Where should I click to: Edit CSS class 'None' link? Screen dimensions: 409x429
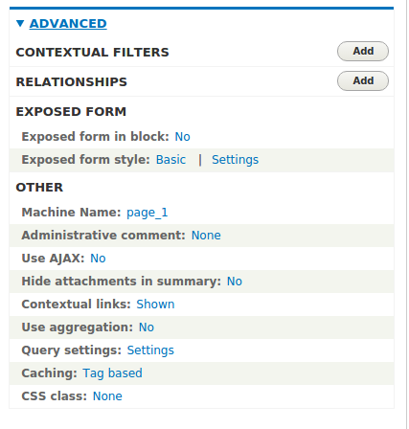pyautogui.click(x=107, y=396)
